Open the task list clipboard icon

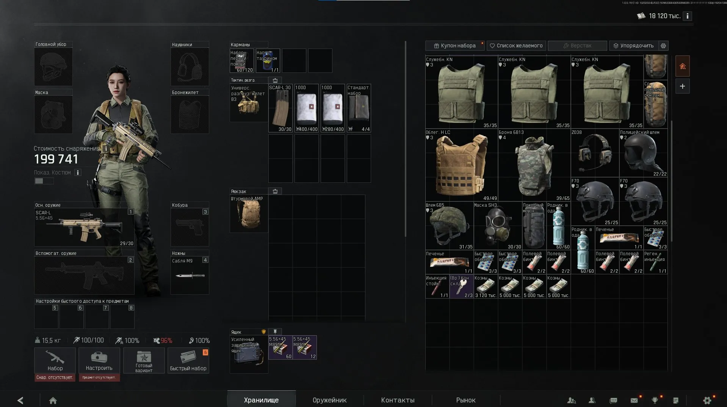[675, 400]
